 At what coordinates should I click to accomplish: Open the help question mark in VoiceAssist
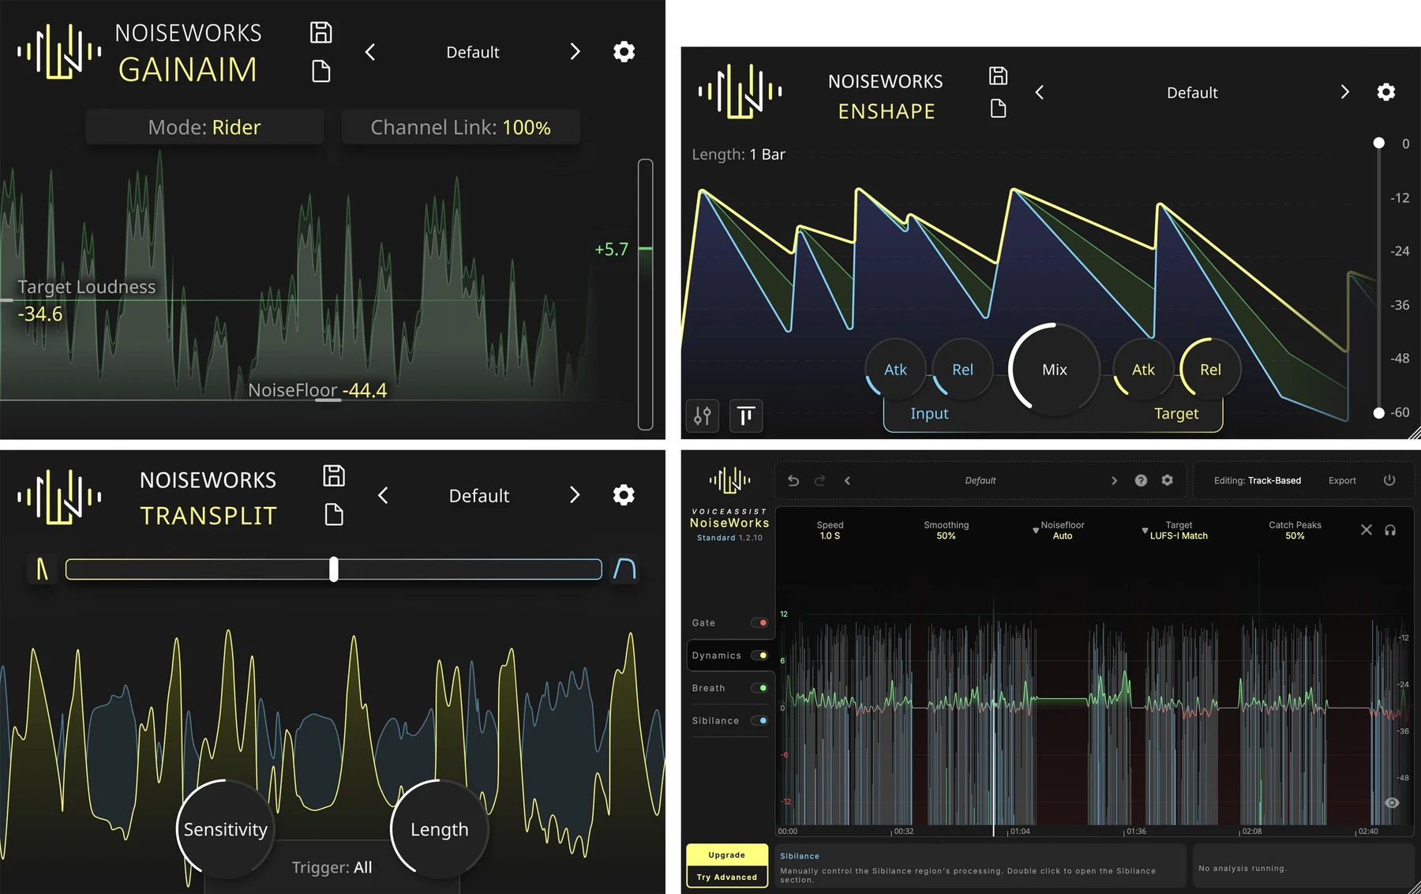[x=1141, y=480]
